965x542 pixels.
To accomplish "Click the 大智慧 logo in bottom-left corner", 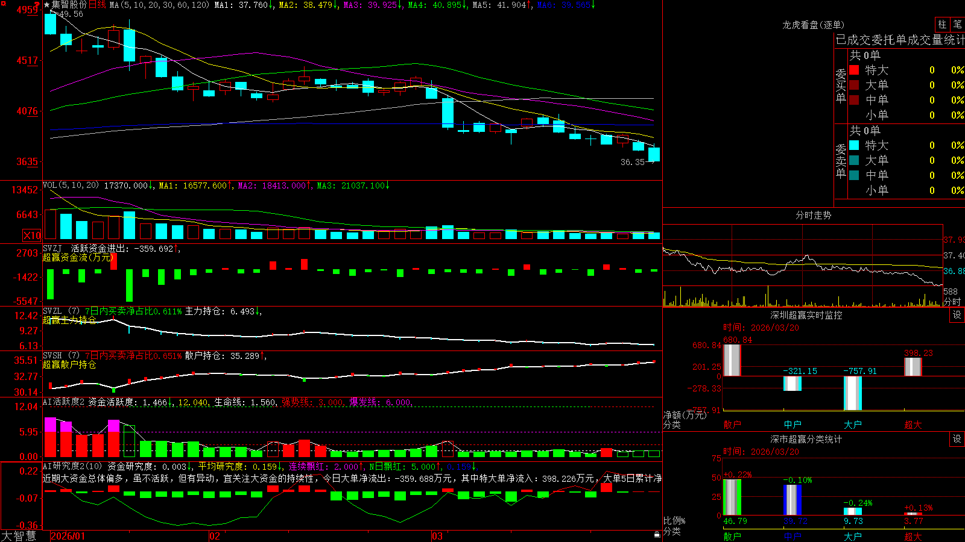I will click(19, 536).
